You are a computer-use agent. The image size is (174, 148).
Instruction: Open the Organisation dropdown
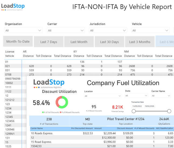click(x=23, y=30)
